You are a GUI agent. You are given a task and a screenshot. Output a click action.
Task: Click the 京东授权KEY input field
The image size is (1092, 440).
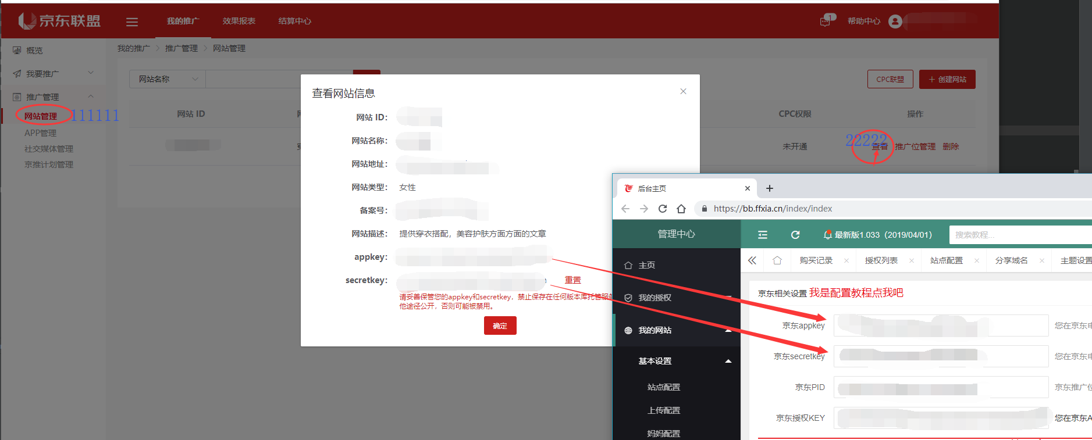[941, 418]
